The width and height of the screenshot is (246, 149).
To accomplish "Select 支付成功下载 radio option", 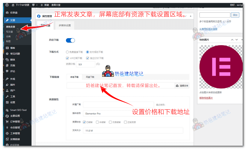I will coord(87,52).
